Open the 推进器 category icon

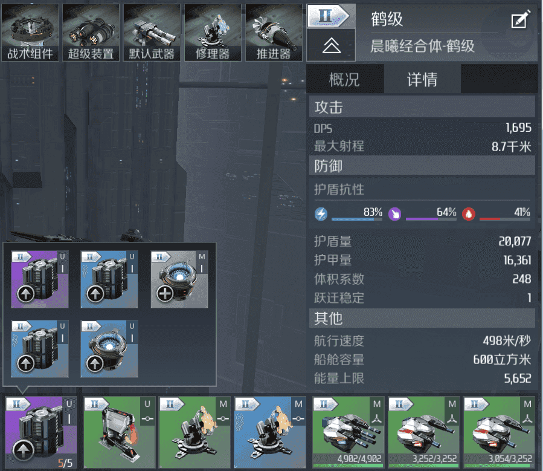pyautogui.click(x=274, y=33)
